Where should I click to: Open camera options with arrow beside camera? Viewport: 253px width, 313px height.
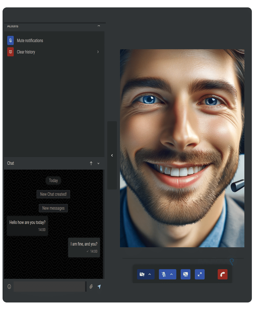[x=150, y=274]
